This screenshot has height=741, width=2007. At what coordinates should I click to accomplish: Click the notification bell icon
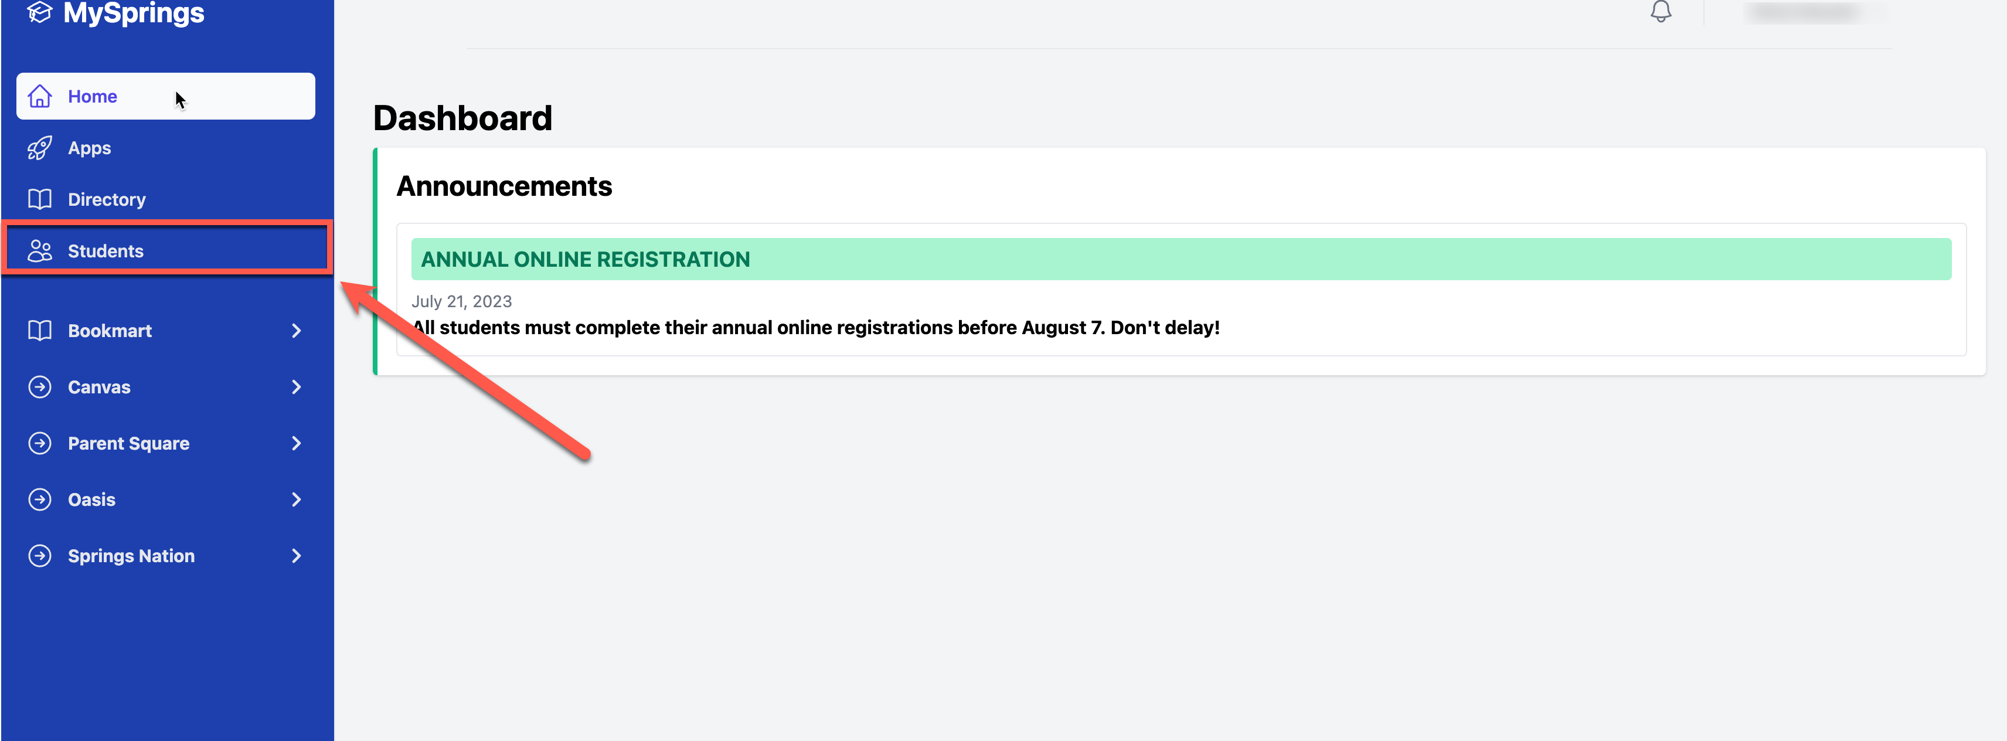coord(1661,12)
